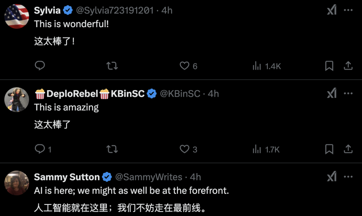The height and width of the screenshot is (216, 362).
Task: Open the @KBinSC handle link
Action: [180, 94]
